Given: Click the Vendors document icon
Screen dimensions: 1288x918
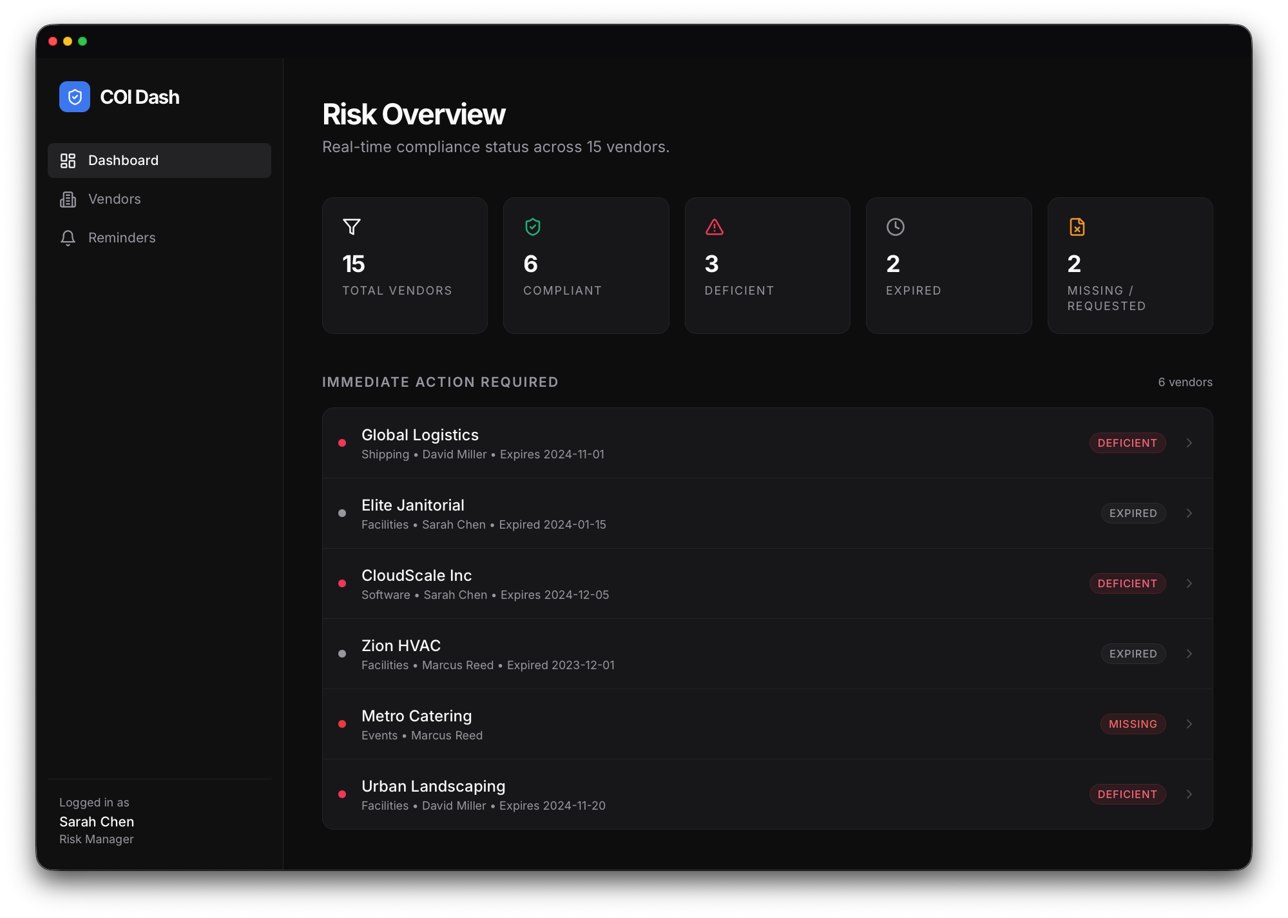Looking at the screenshot, I should 68,199.
